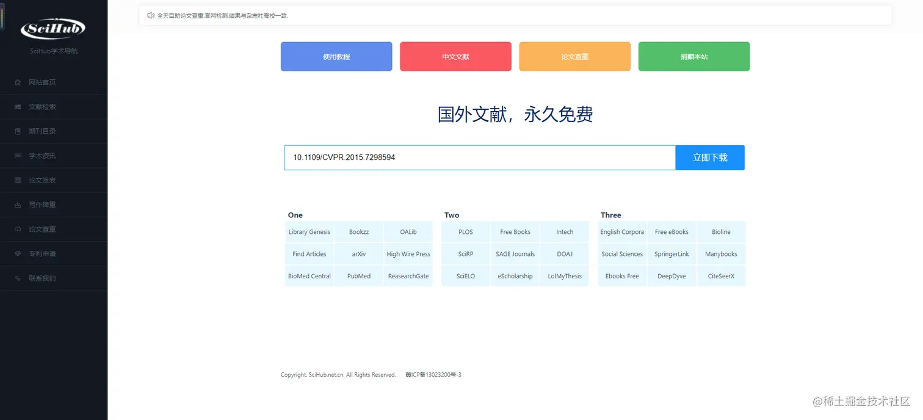Click the icon beside 写作降重
The height and width of the screenshot is (420, 923).
[17, 205]
